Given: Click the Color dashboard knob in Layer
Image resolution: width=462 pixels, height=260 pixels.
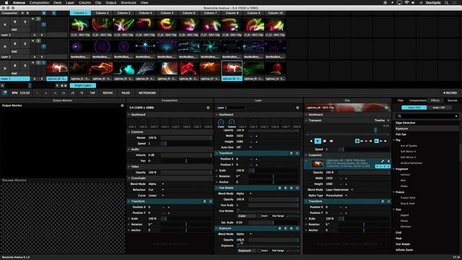Looking at the screenshot, I should 221,122.
